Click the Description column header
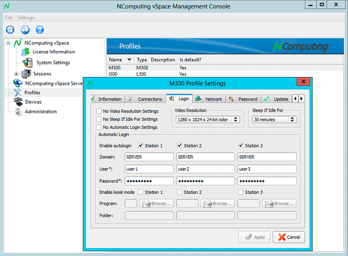348x256 pixels. click(163, 60)
